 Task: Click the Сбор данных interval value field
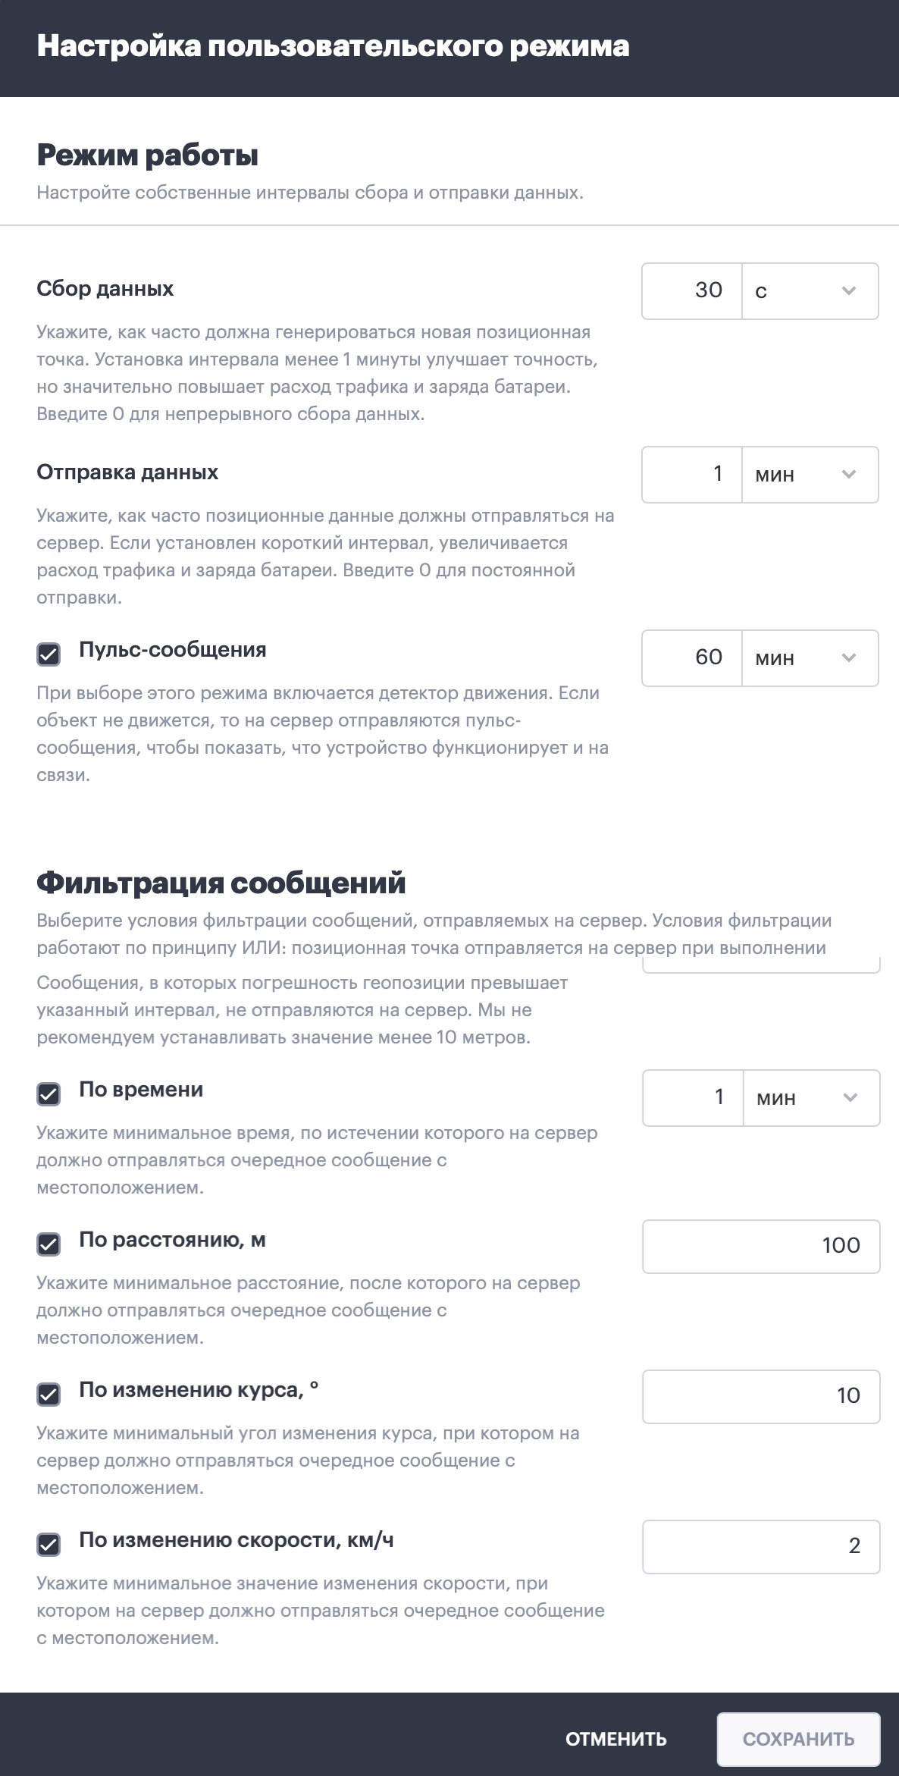pos(692,291)
